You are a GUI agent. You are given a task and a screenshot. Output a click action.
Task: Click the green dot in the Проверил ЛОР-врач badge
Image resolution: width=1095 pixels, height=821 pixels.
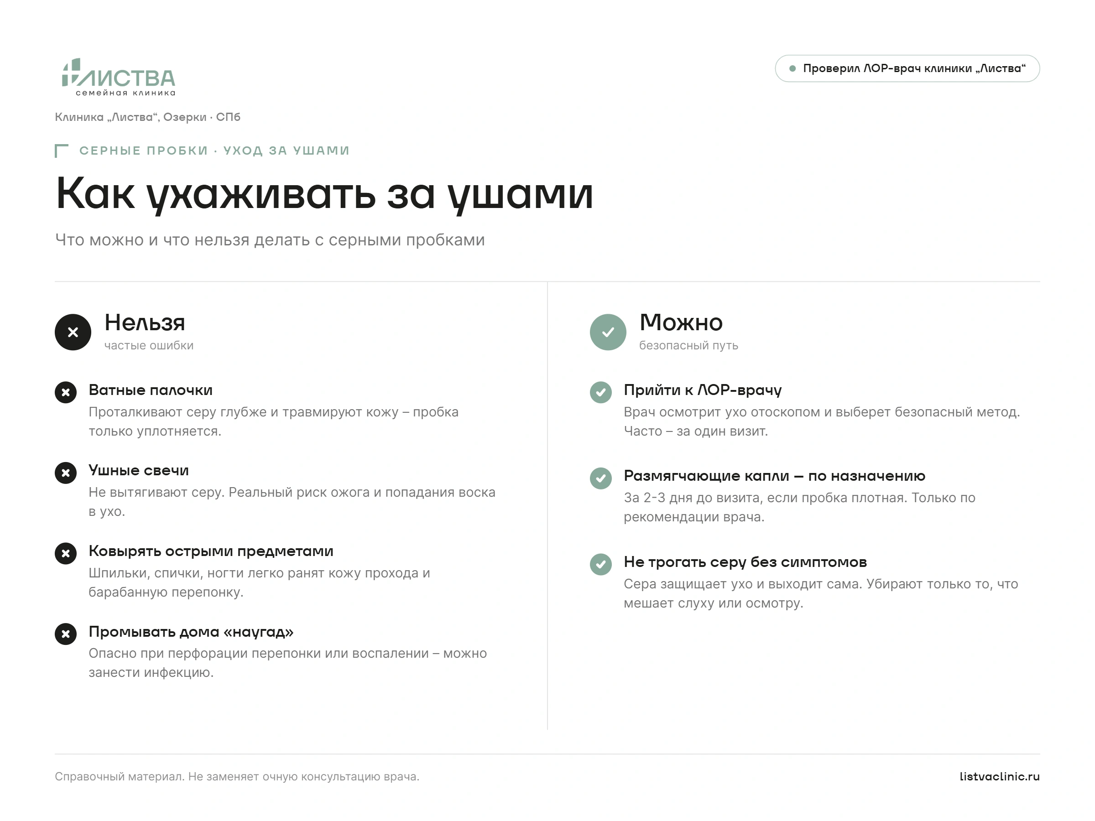[x=793, y=68]
